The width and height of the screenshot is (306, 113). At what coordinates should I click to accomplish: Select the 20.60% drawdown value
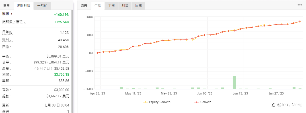pyautogui.click(x=64, y=47)
